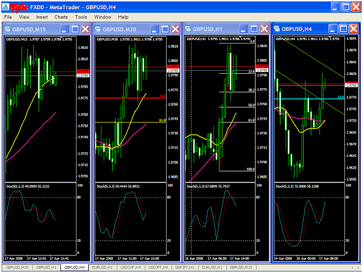363x273 pixels.
Task: Click the MetaTrader application icon in title bar
Action: 6,7
